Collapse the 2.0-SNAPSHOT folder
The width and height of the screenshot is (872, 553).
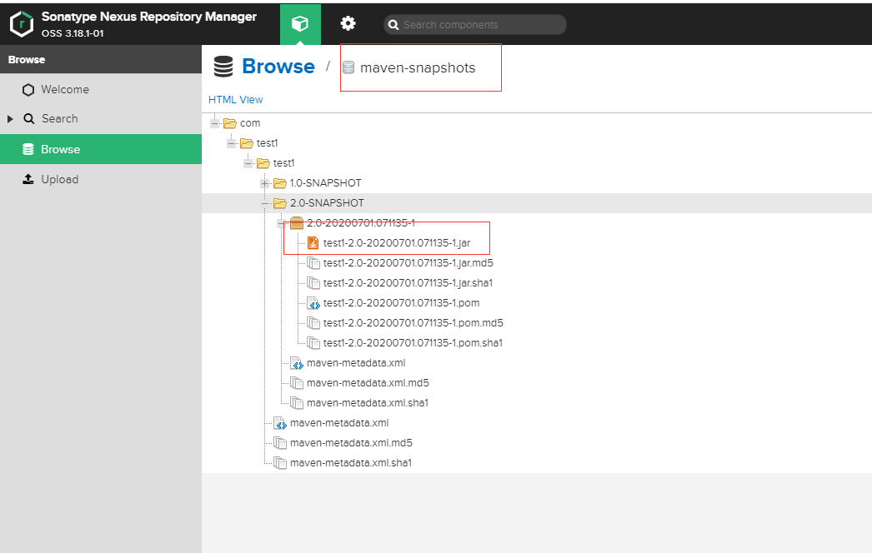pos(265,203)
